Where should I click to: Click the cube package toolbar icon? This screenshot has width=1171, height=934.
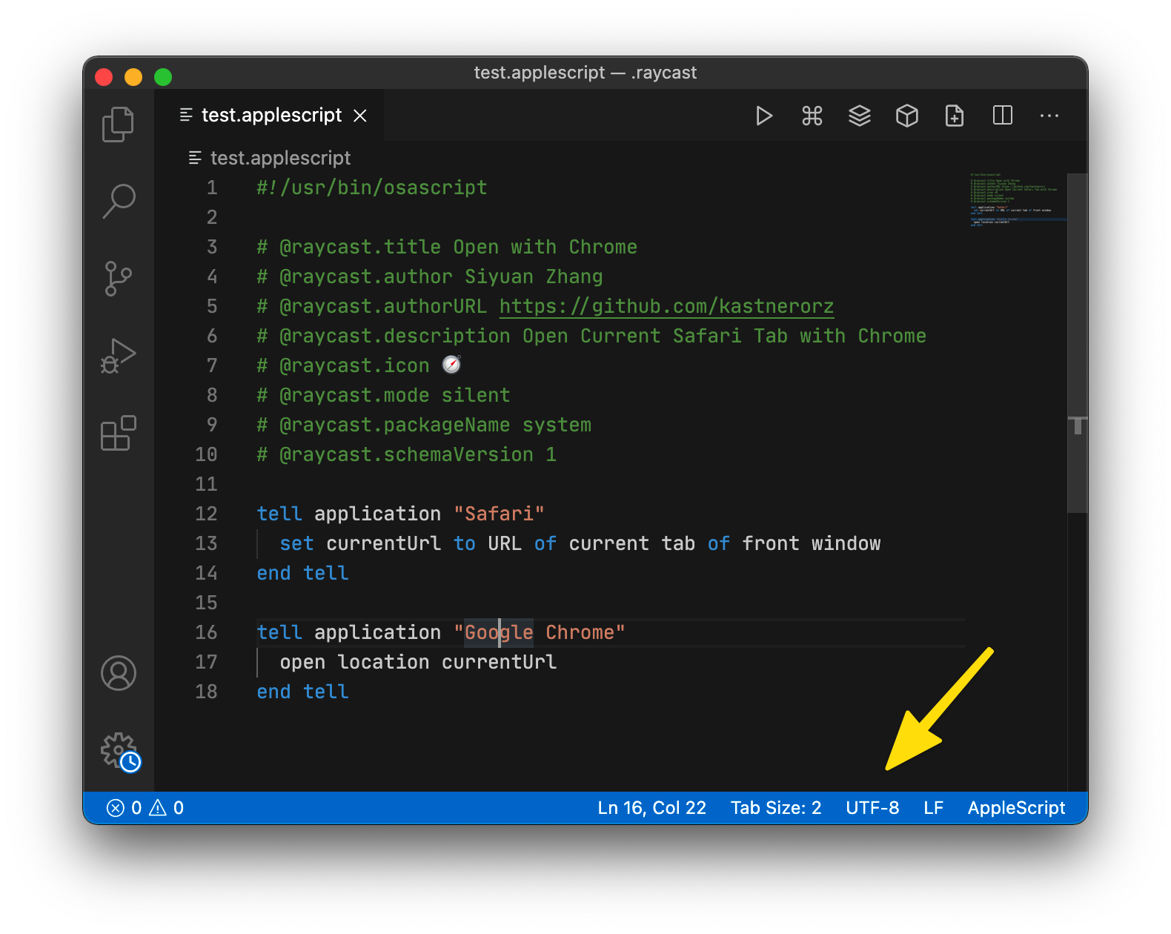tap(907, 116)
